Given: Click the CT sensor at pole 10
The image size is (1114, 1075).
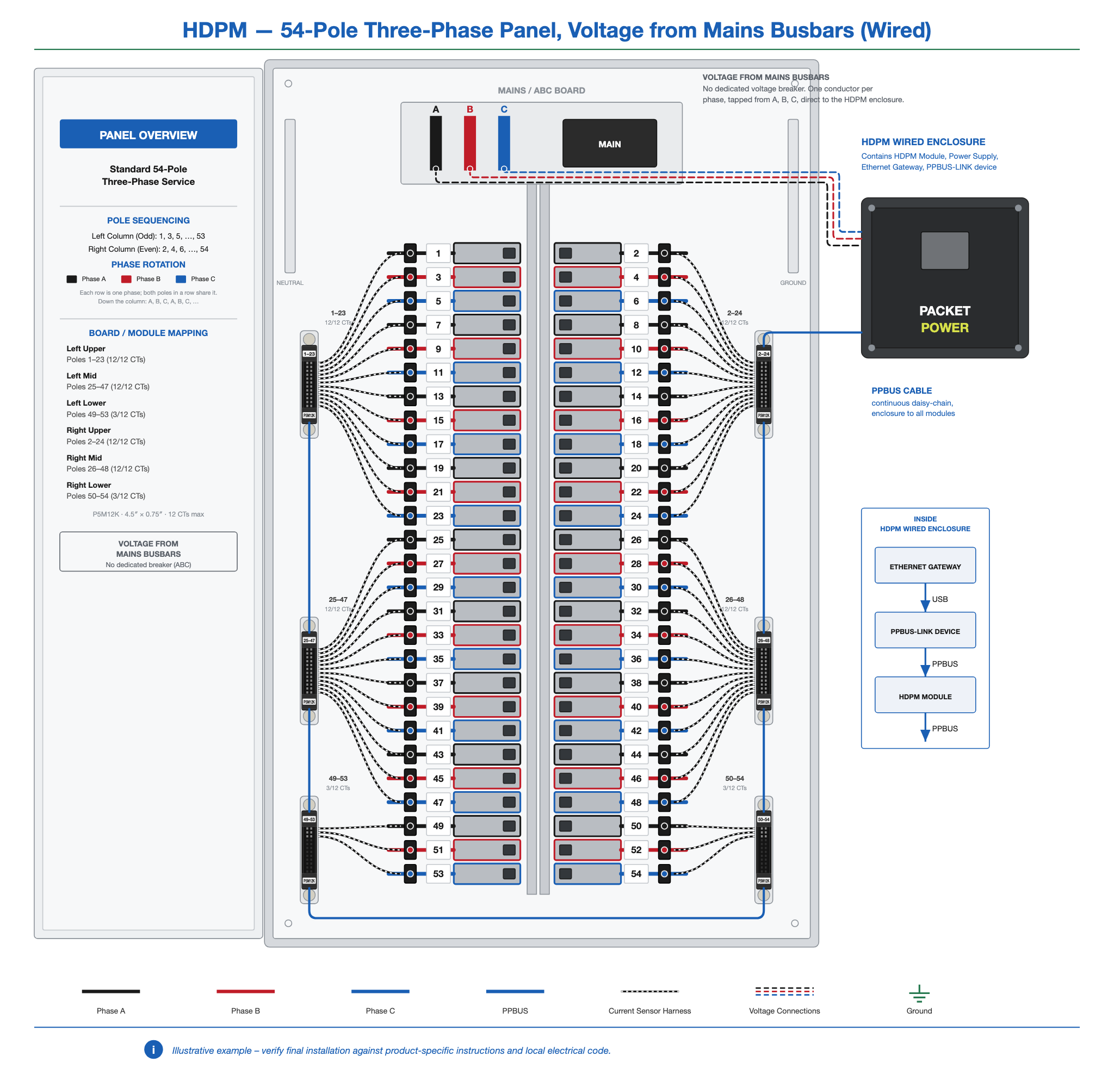Looking at the screenshot, I should (664, 349).
